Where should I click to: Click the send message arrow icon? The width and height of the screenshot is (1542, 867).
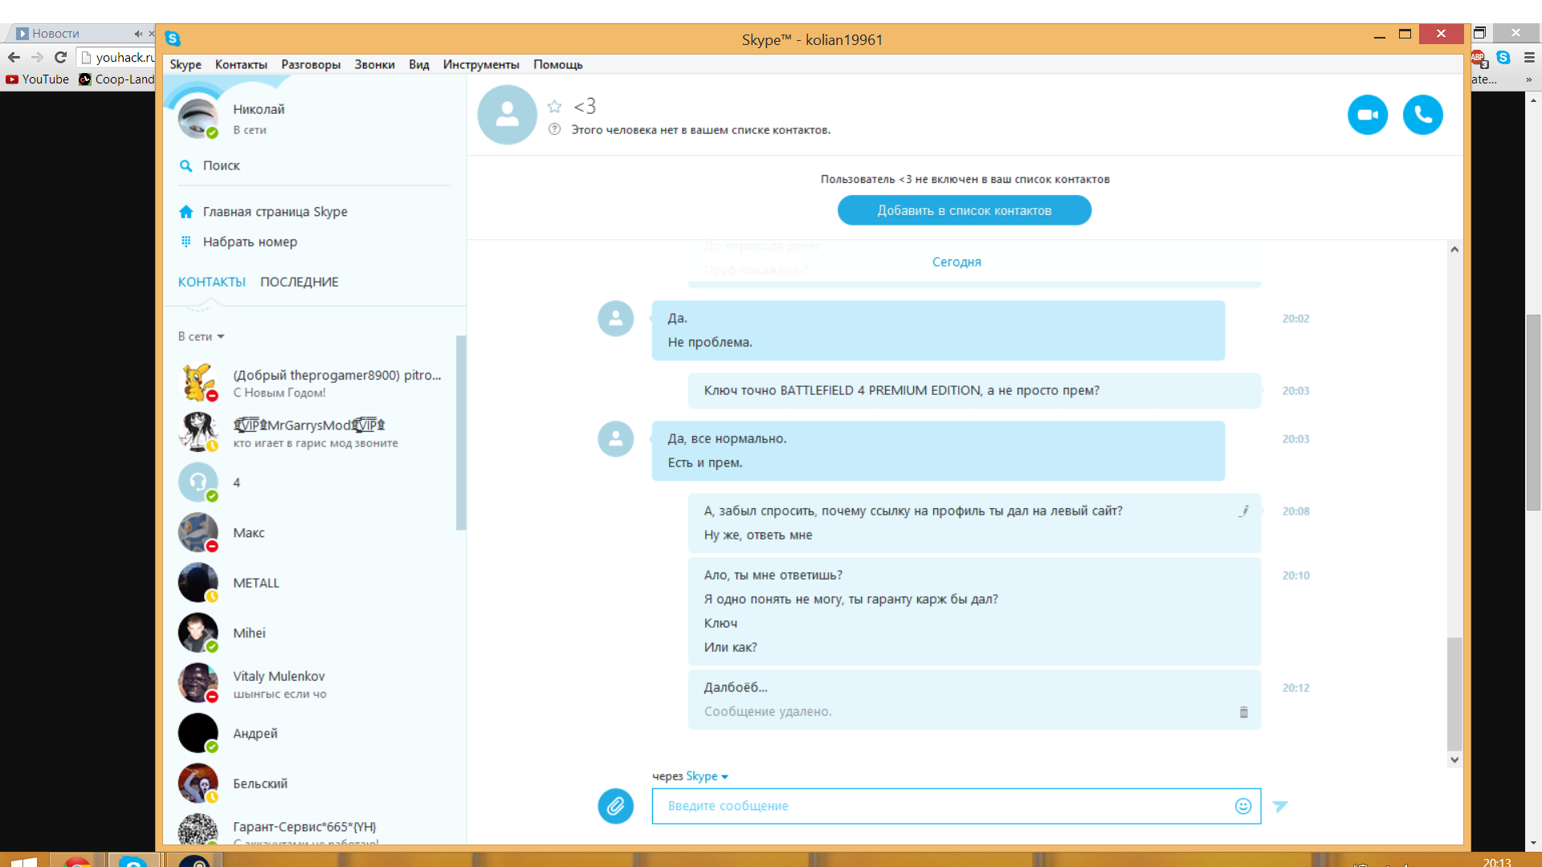(1280, 806)
